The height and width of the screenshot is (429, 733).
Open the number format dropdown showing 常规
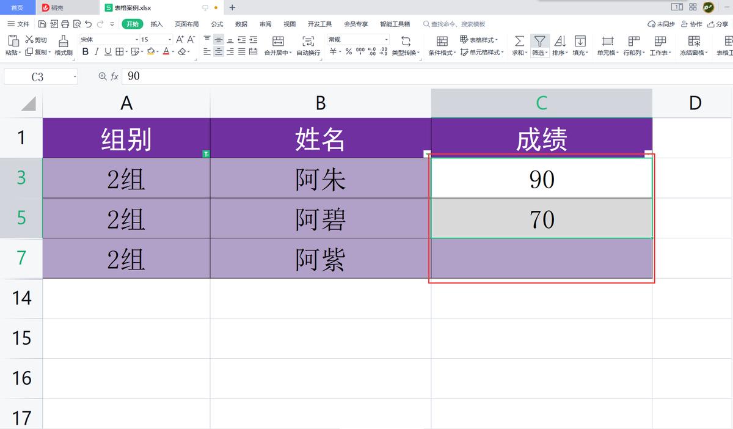click(x=385, y=38)
